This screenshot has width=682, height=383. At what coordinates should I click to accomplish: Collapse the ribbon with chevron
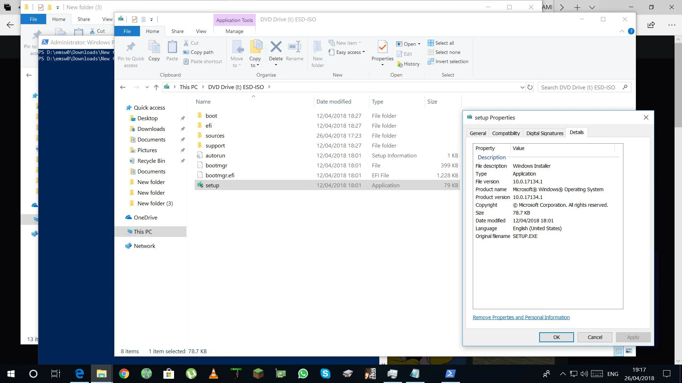pyautogui.click(x=622, y=31)
